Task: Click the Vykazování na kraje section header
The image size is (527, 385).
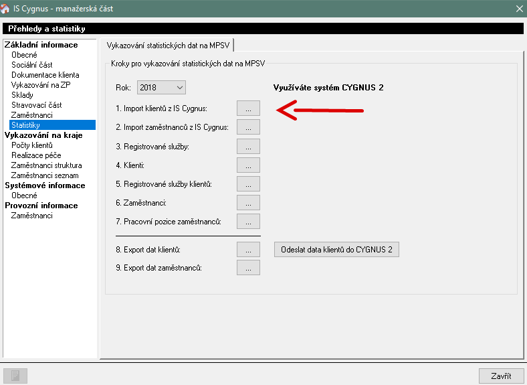Action: pos(43,135)
